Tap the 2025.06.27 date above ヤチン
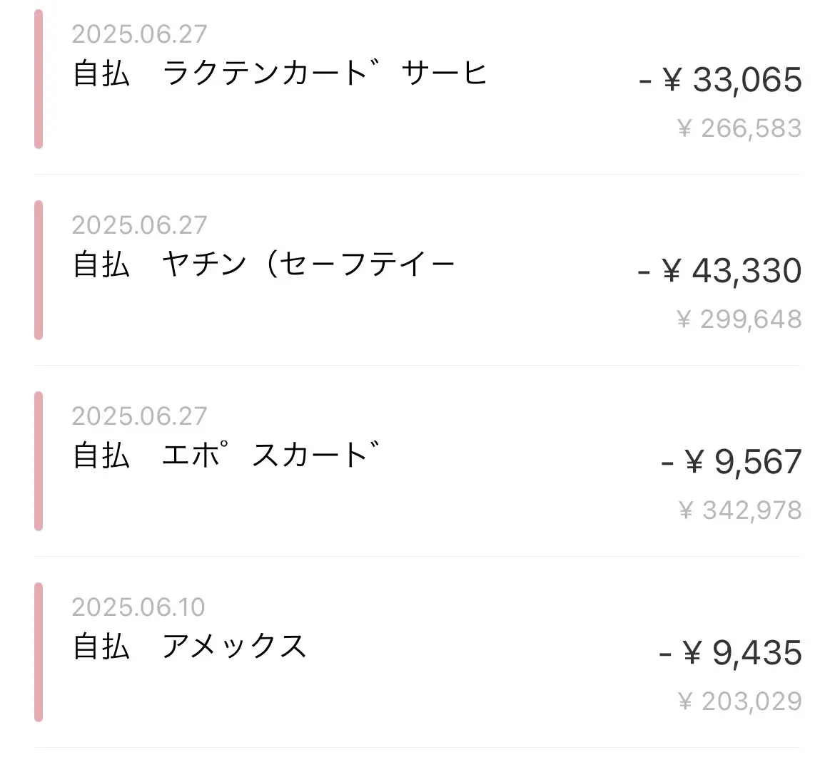 tap(139, 225)
